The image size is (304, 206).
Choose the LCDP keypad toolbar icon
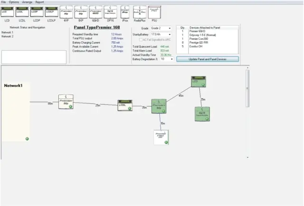[37, 12]
